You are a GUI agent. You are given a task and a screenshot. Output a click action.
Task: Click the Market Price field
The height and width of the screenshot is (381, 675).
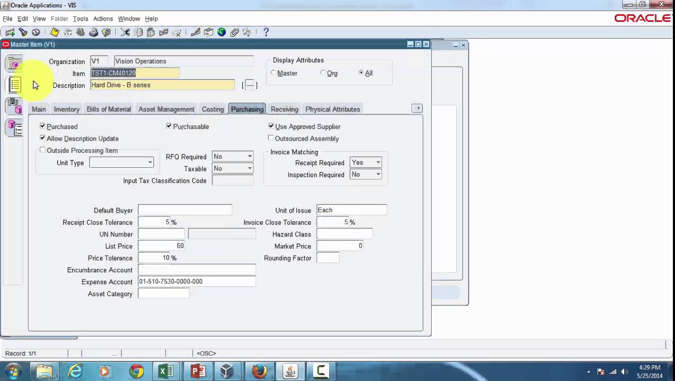coord(340,246)
